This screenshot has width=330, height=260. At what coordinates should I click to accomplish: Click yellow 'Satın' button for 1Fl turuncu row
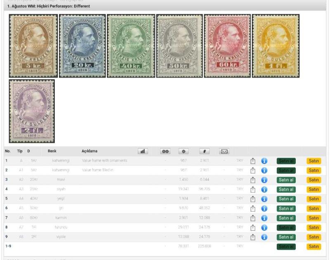coord(313,227)
